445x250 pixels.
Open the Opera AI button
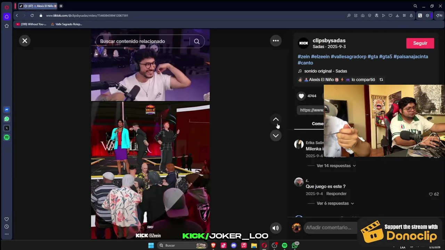click(439, 16)
